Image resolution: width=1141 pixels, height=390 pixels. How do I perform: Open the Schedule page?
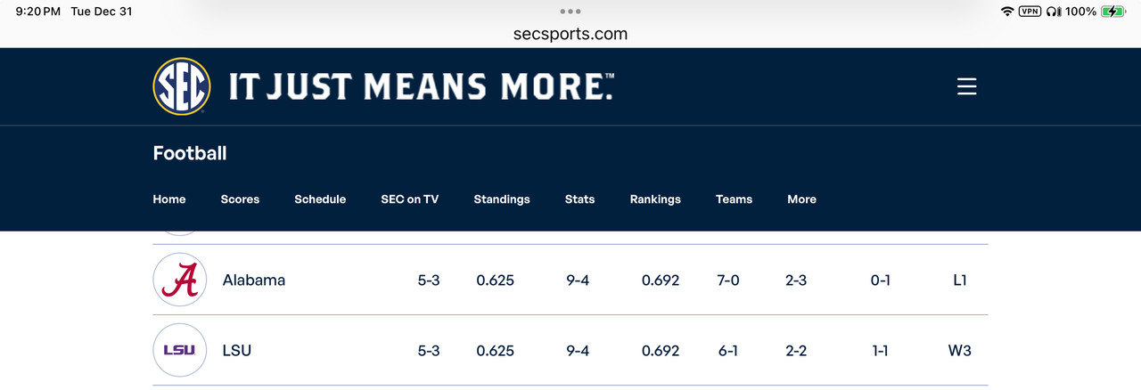coord(320,199)
